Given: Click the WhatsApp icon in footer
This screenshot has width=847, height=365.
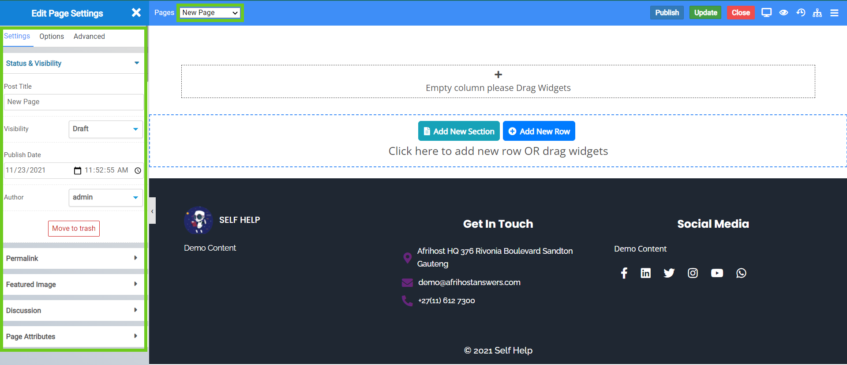Looking at the screenshot, I should [741, 273].
